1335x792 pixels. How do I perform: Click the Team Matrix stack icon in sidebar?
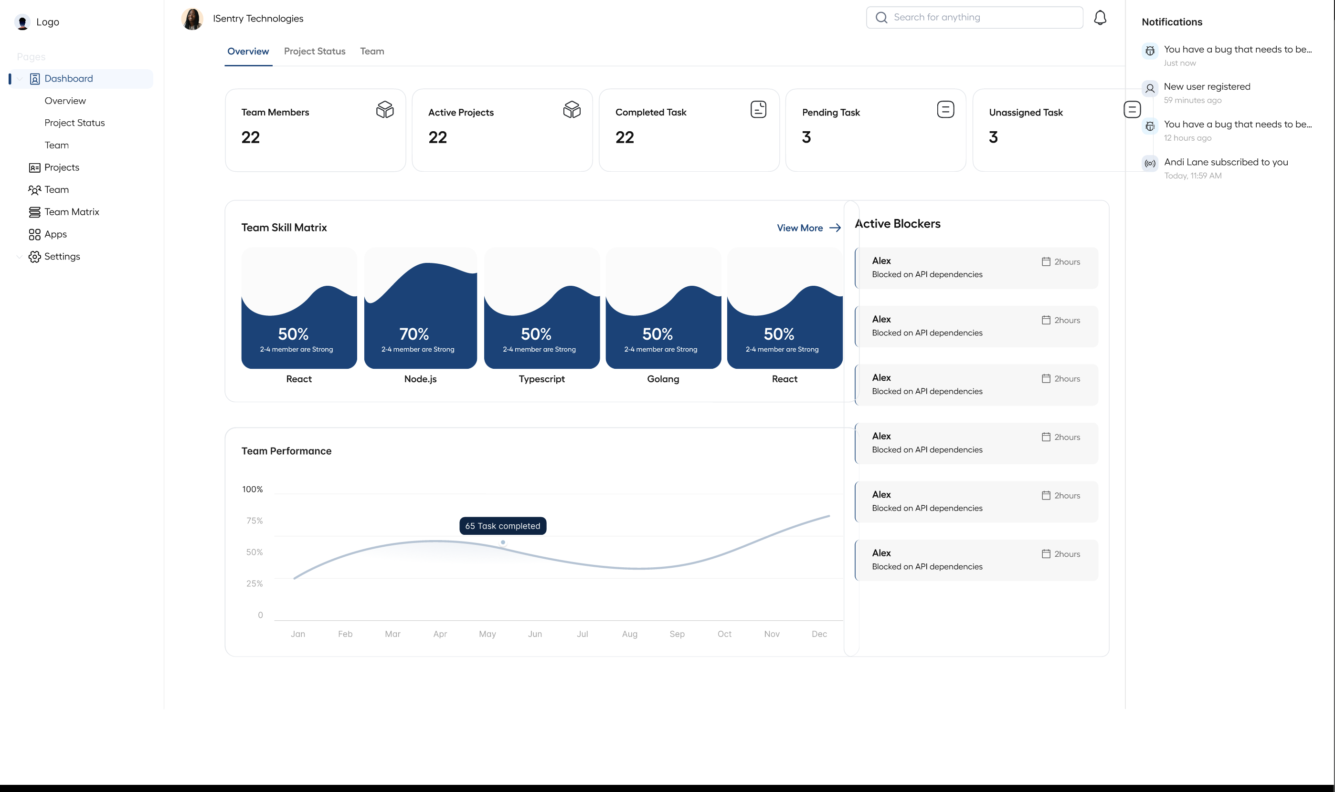pos(34,212)
